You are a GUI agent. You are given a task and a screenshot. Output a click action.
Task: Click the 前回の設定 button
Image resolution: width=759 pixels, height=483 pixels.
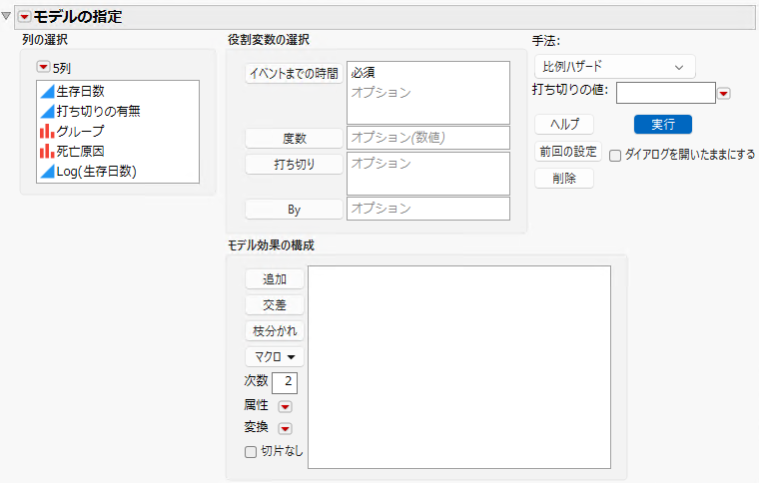click(x=568, y=152)
